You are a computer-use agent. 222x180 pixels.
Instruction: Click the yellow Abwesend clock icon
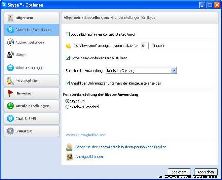click(68, 46)
